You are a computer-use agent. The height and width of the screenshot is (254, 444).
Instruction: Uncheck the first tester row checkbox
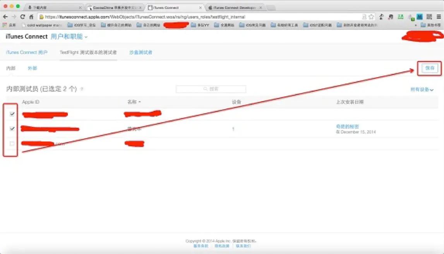tap(12, 114)
